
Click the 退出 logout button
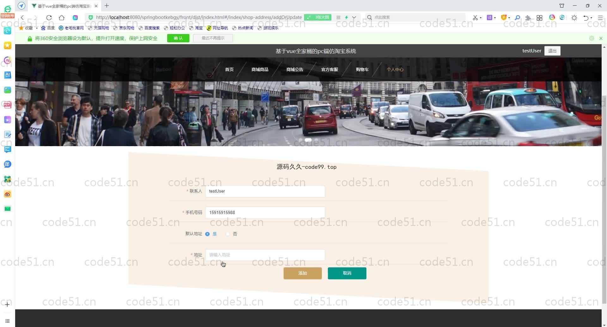point(552,51)
